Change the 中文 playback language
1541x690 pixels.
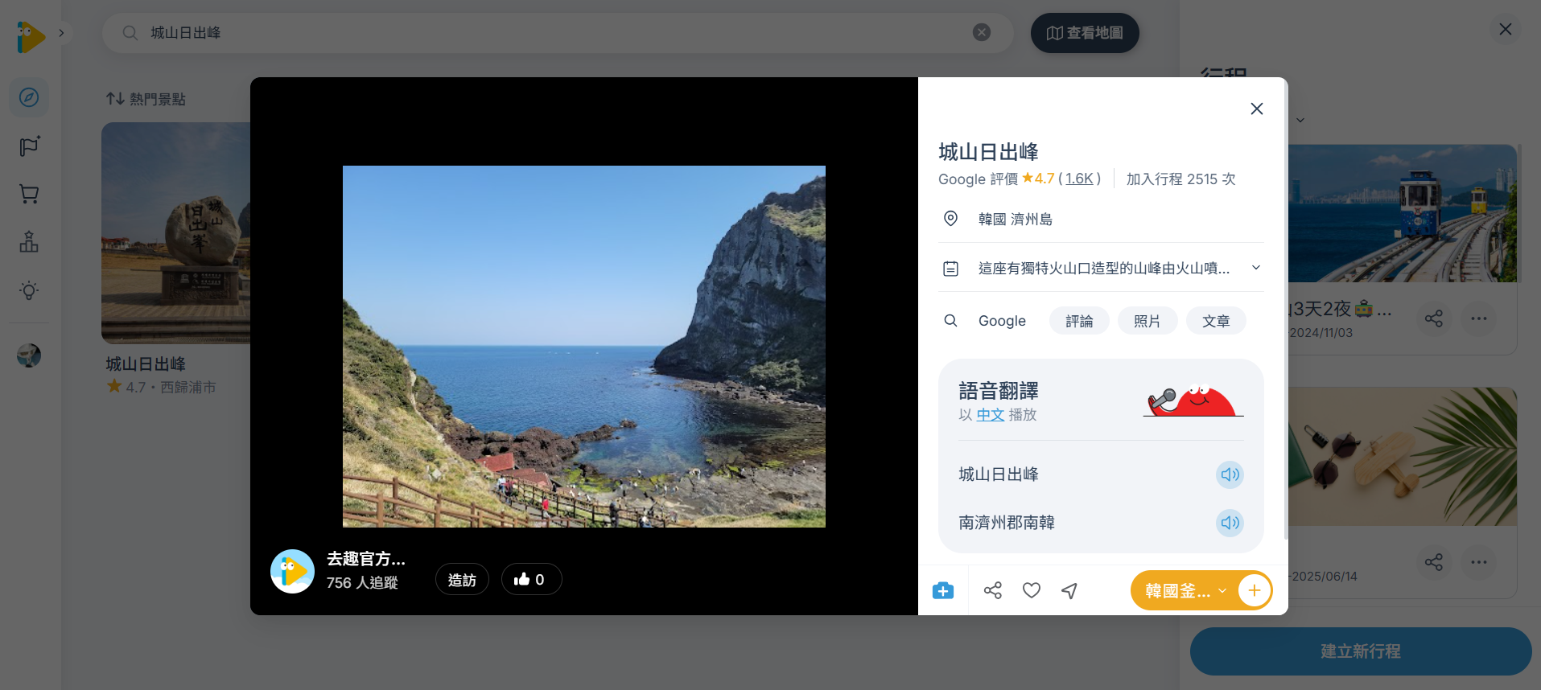(x=991, y=415)
